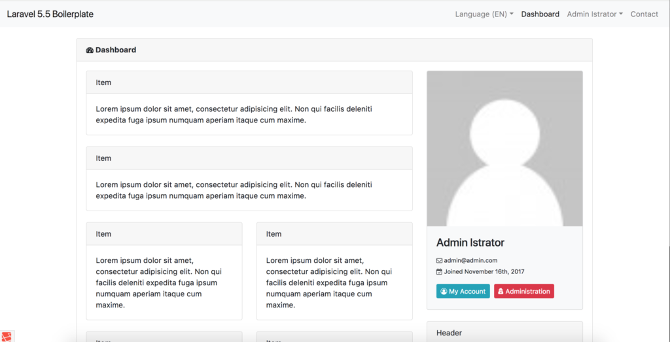
Task: Click the Joined November 16th, 2017 text
Action: 484,271
